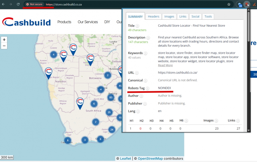
Task: Open the DIY menu
Action: coord(107,22)
